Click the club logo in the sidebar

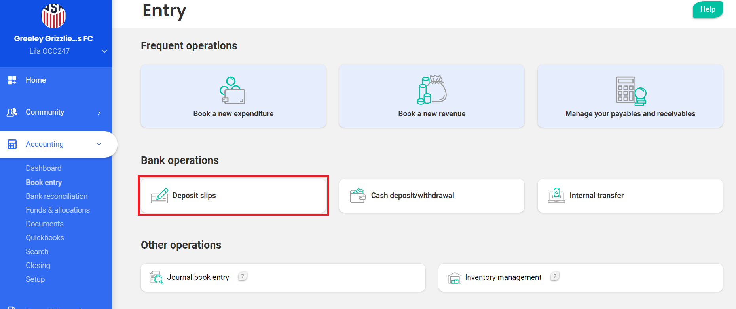coord(54,16)
